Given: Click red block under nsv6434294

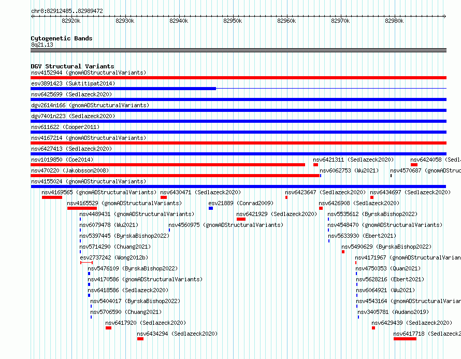Looking at the screenshot, I should (x=140, y=339).
